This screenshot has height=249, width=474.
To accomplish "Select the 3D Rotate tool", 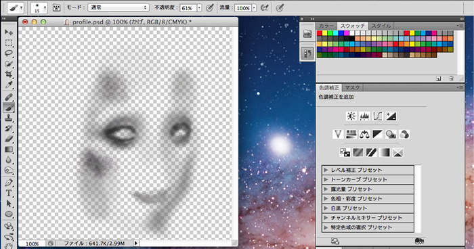I will pos(9,226).
